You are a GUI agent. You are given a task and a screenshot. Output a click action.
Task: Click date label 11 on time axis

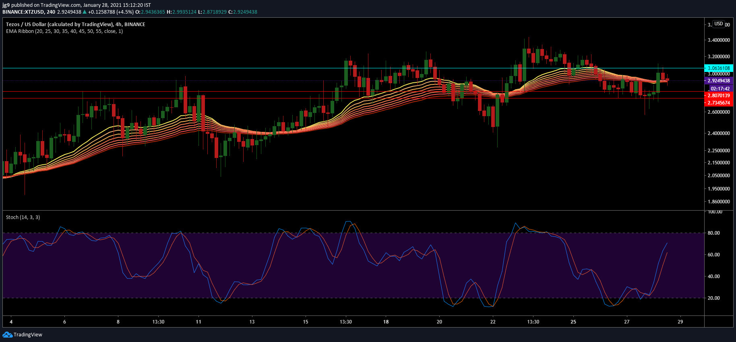click(x=198, y=322)
